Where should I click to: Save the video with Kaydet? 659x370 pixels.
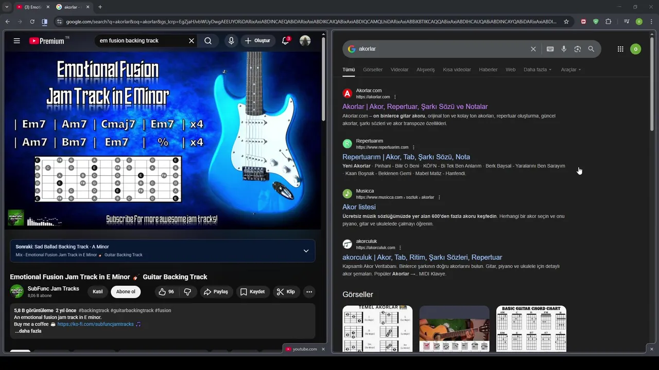point(252,292)
